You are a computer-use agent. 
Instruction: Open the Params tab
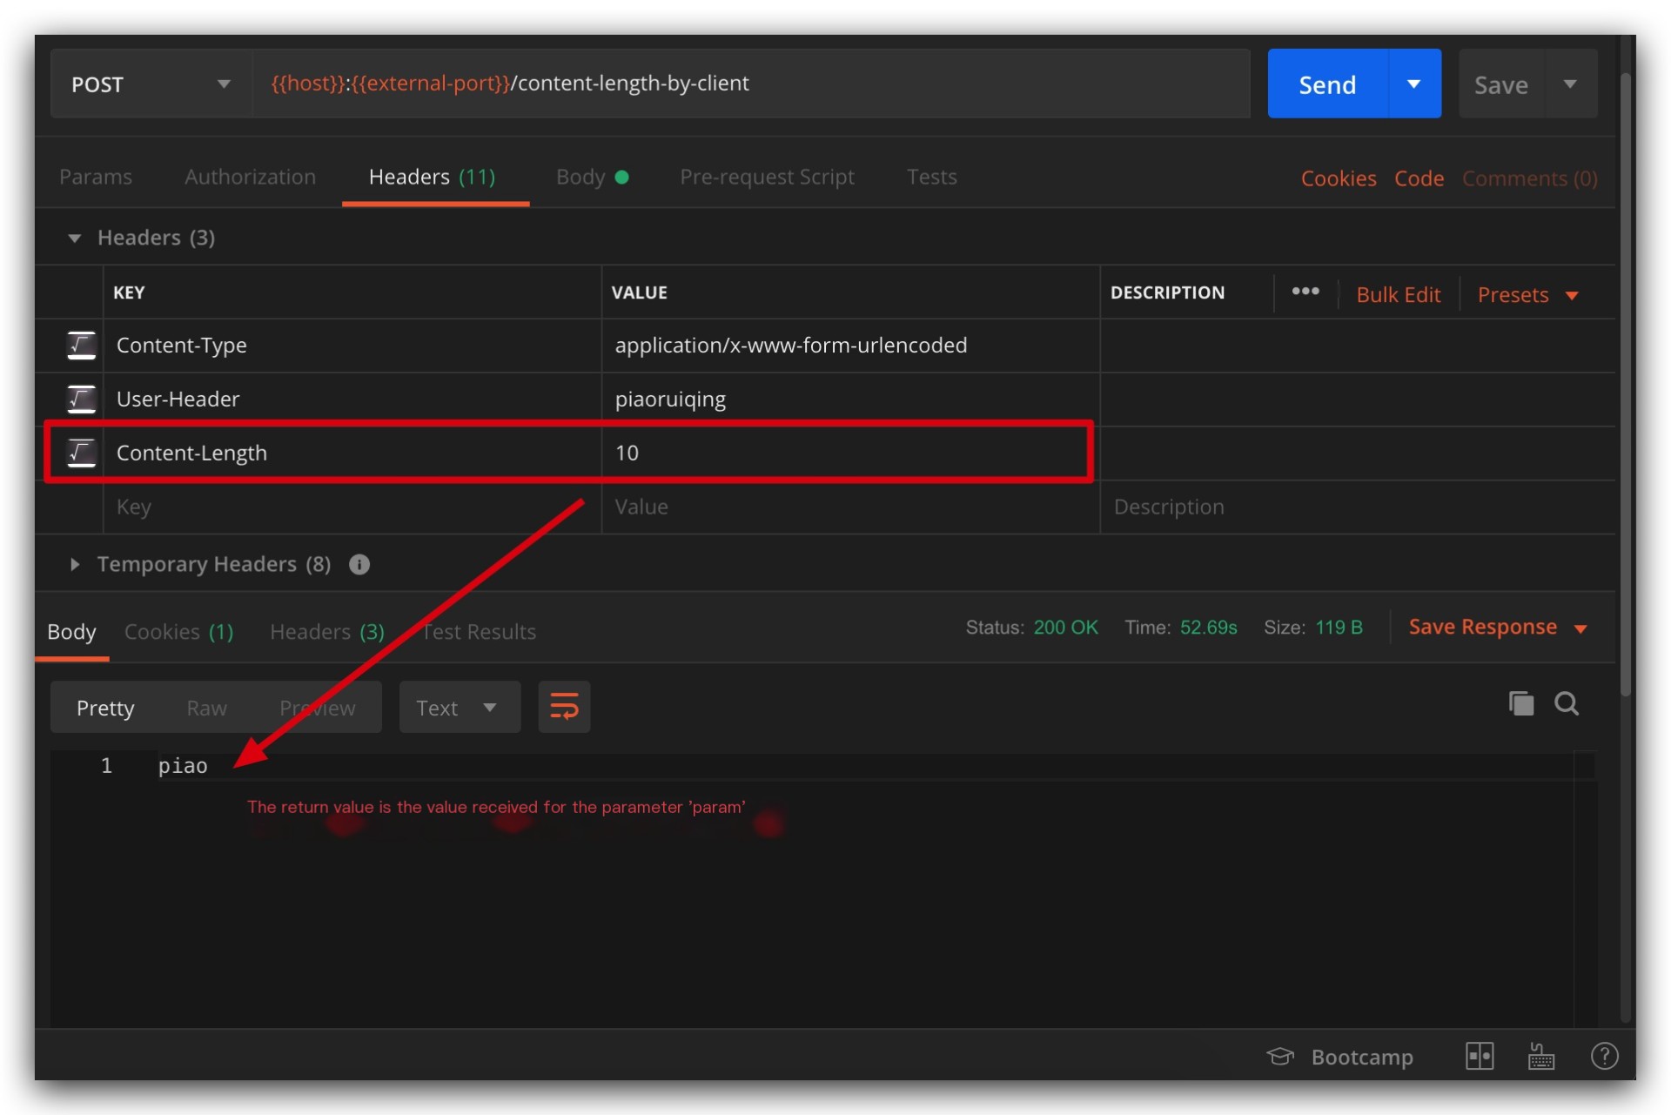(96, 177)
